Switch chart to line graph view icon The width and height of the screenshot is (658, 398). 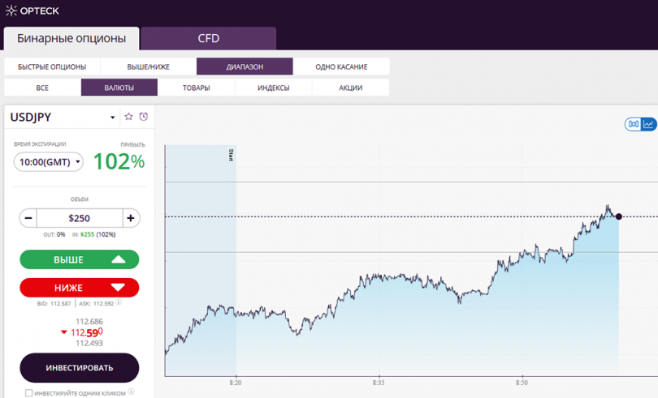[648, 124]
